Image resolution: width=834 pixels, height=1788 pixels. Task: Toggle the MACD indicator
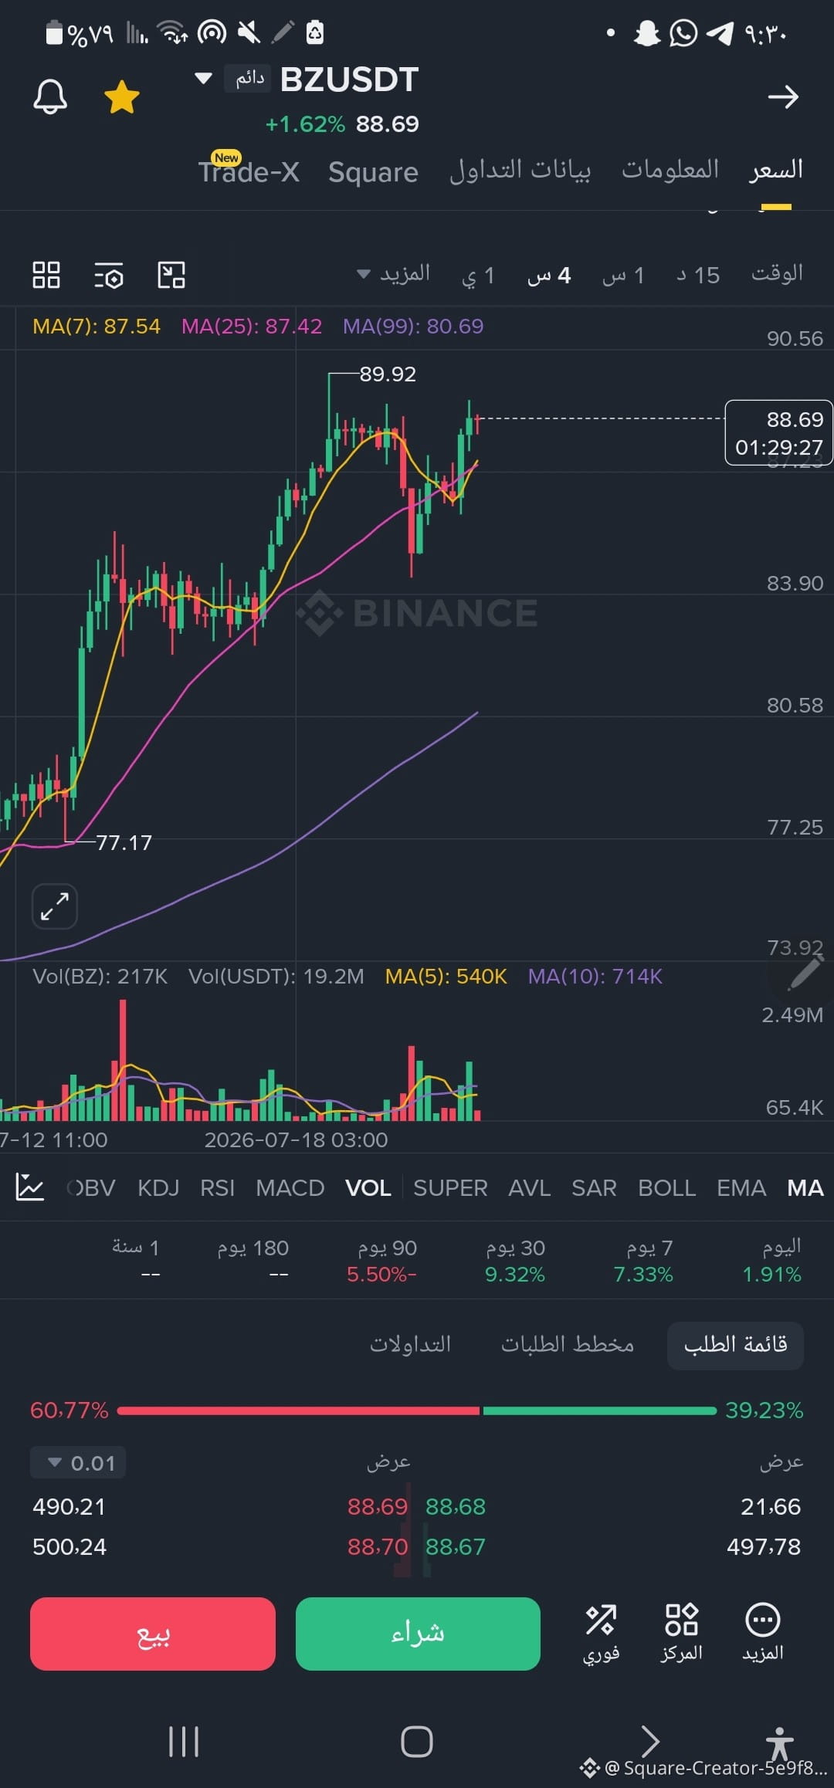(x=290, y=1187)
